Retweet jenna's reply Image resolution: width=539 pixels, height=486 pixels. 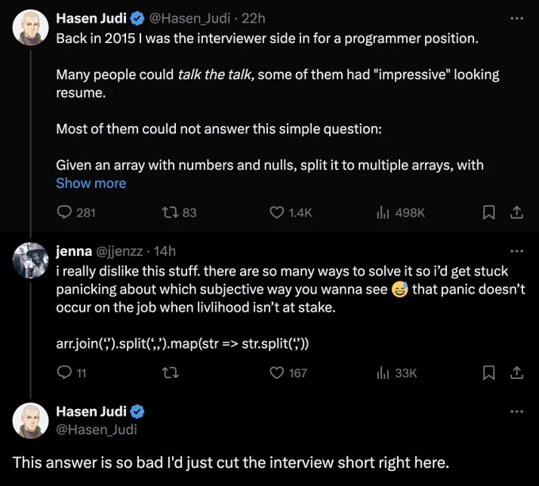171,373
